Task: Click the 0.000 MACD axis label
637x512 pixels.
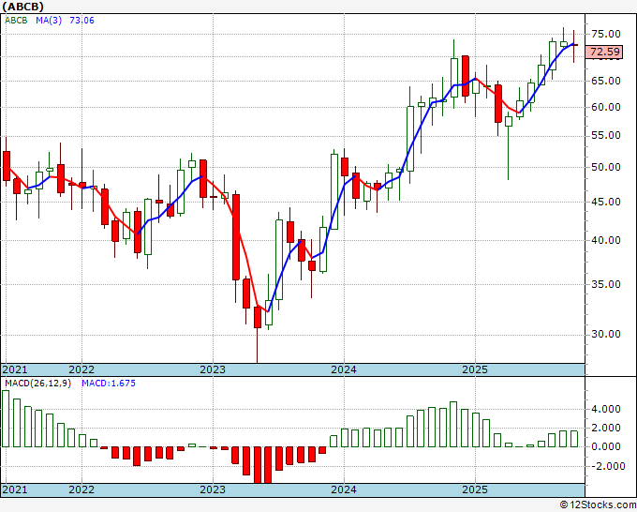Action: click(606, 447)
